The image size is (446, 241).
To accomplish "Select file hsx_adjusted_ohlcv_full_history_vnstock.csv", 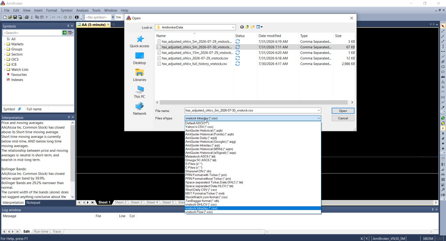I will point(194,64).
